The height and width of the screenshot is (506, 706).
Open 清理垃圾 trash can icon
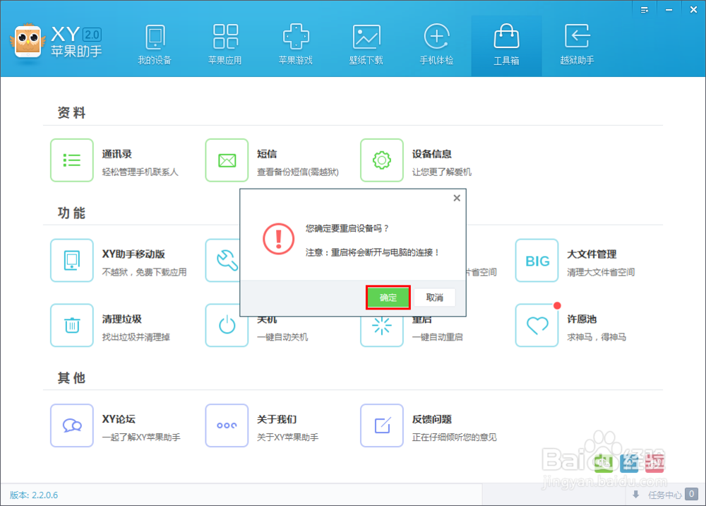(72, 325)
